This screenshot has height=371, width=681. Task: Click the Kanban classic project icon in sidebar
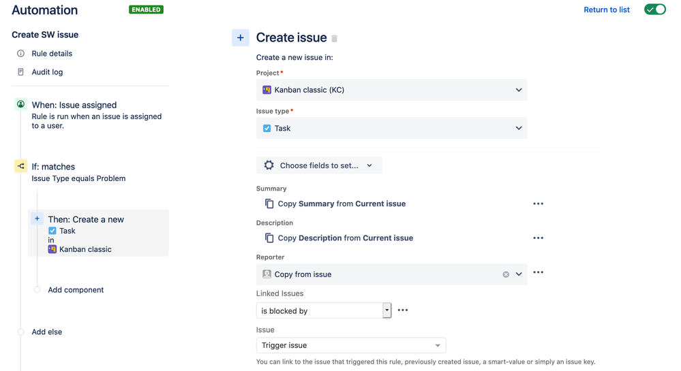[52, 249]
